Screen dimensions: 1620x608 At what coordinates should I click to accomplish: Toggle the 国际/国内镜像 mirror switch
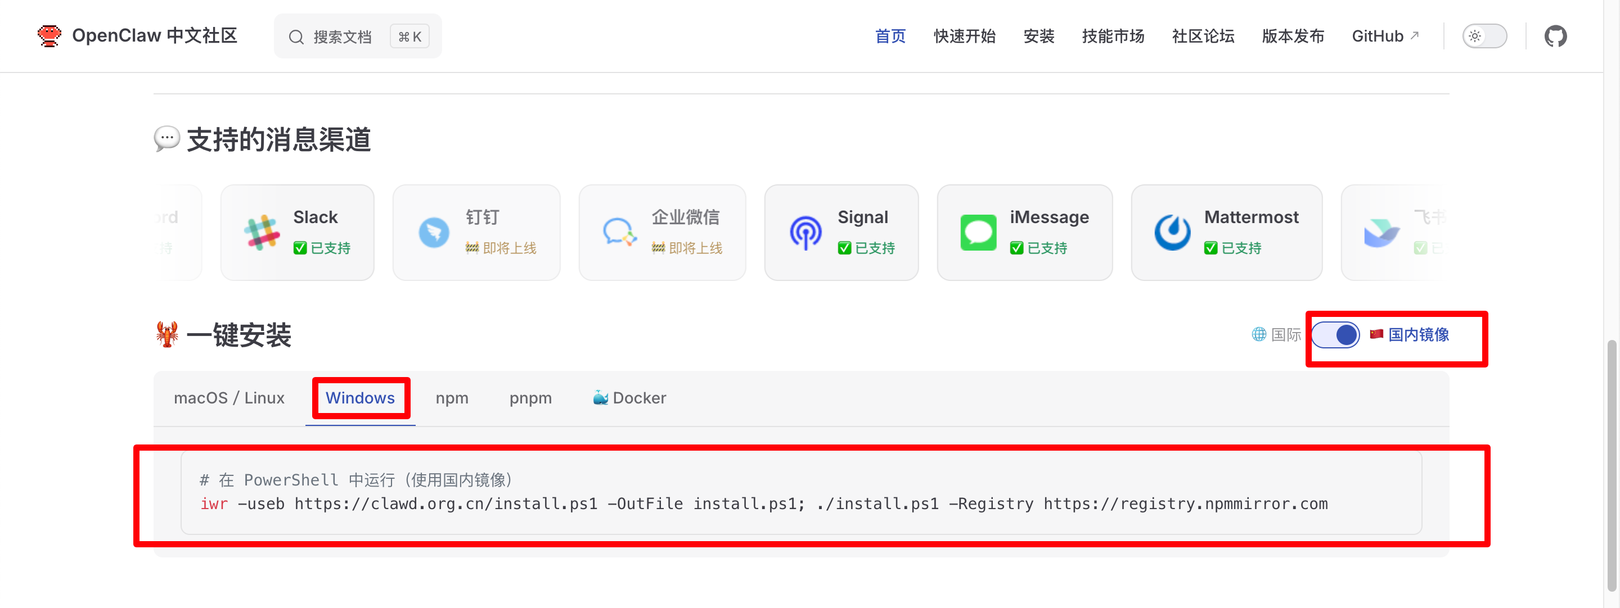[x=1336, y=335]
